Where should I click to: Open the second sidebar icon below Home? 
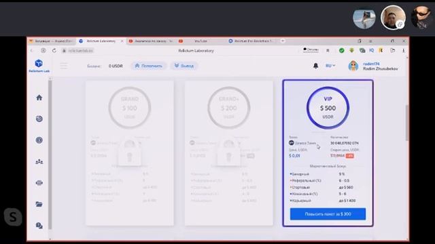[x=39, y=119]
